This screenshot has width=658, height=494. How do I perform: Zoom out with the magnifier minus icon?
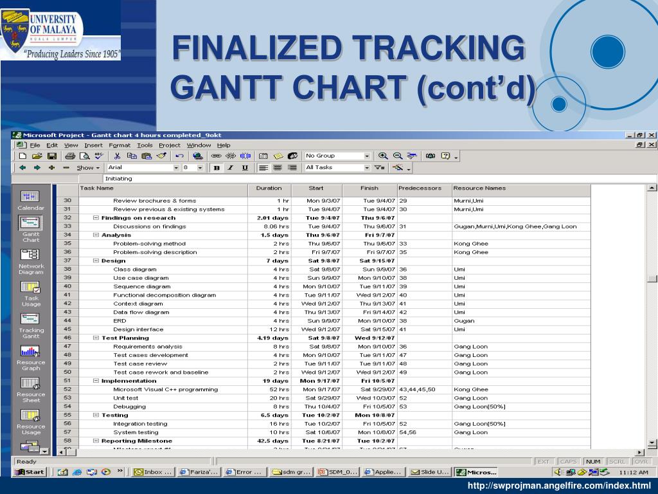[x=397, y=156]
